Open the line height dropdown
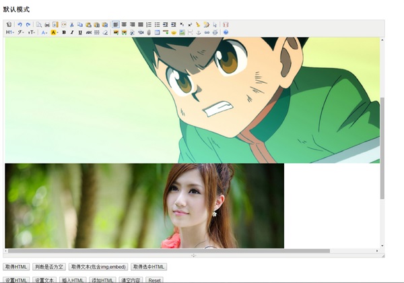 click(97, 32)
